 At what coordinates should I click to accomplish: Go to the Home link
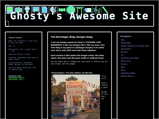tap(123, 40)
